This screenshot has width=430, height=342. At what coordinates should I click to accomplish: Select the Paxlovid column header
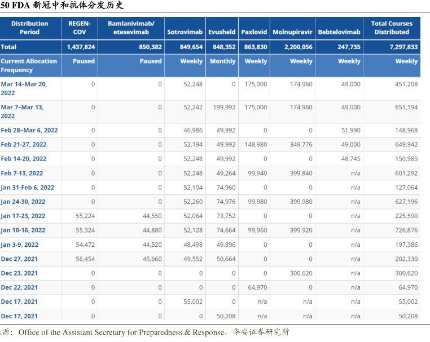(254, 32)
